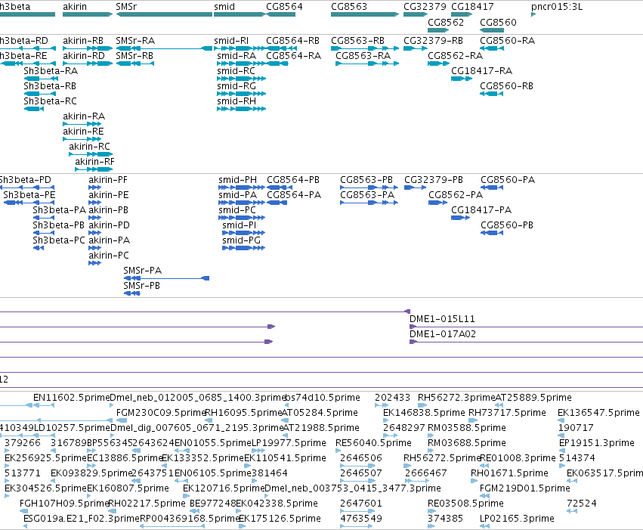The image size is (643, 530).
Task: Click BAC clone DME1-015L11 label
Action: coord(442,319)
